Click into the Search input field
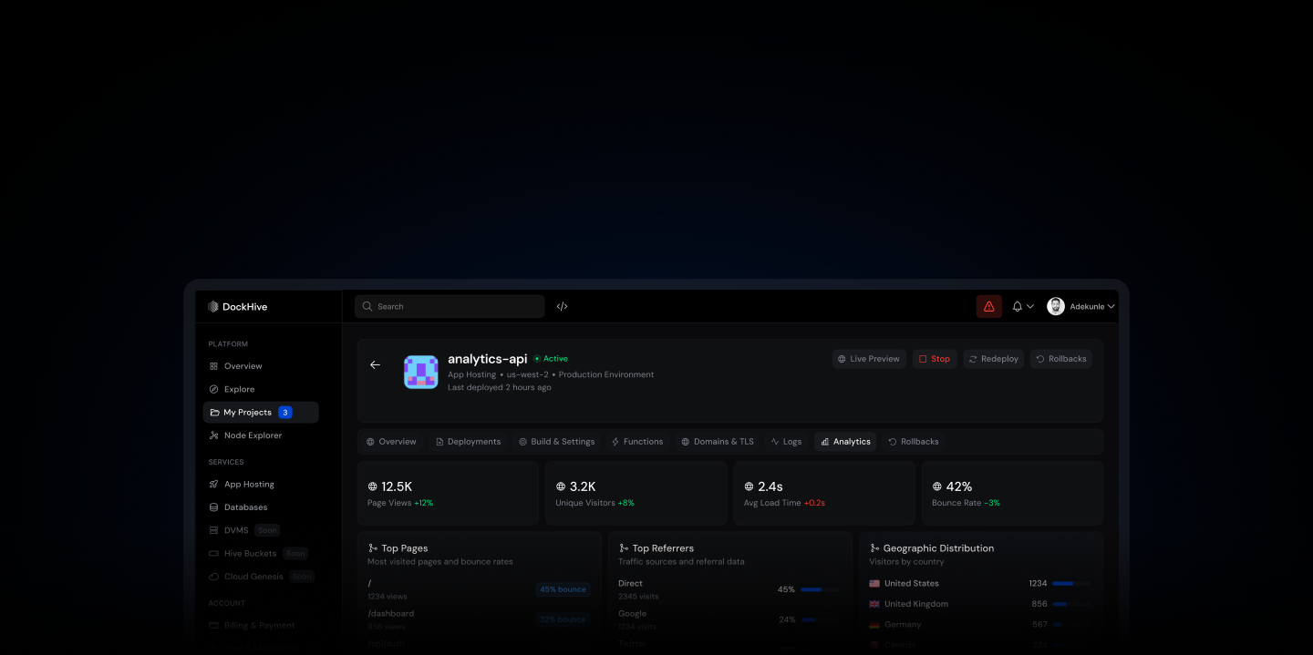The width and height of the screenshot is (1313, 655). pyautogui.click(x=456, y=307)
